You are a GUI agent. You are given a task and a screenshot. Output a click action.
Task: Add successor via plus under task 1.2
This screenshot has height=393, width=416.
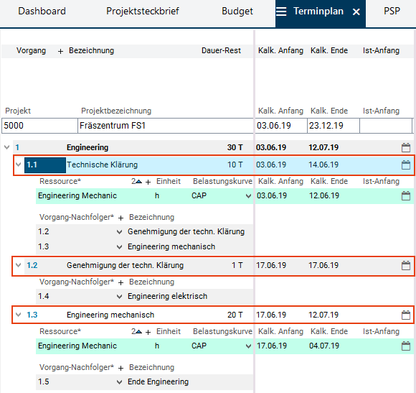[x=120, y=283]
